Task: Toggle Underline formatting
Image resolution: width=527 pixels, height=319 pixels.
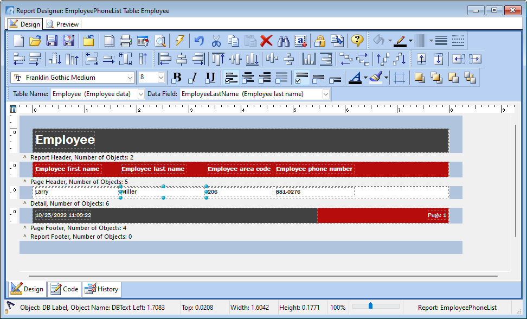Action: pyautogui.click(x=210, y=78)
